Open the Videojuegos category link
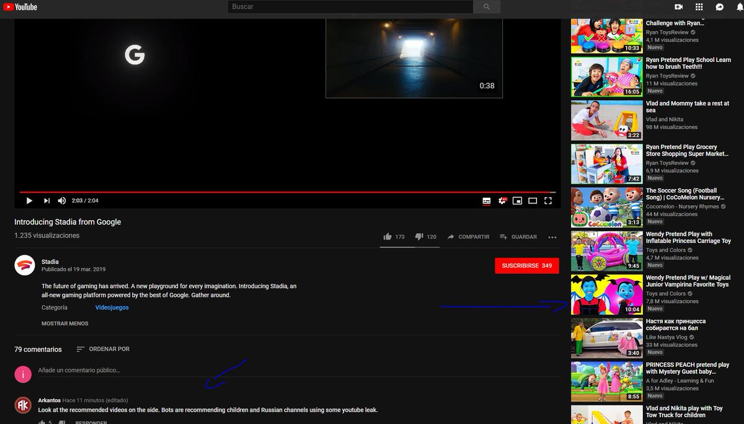This screenshot has height=424, width=744. click(x=112, y=307)
